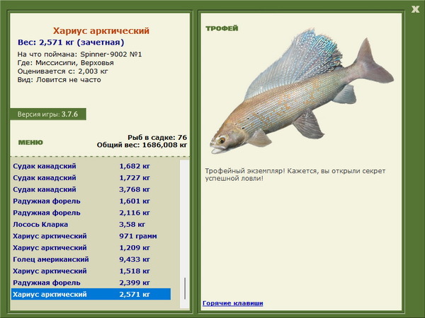Select the Хариус арктический 971 грамм row
This screenshot has height=318, width=425.
[x=91, y=236]
